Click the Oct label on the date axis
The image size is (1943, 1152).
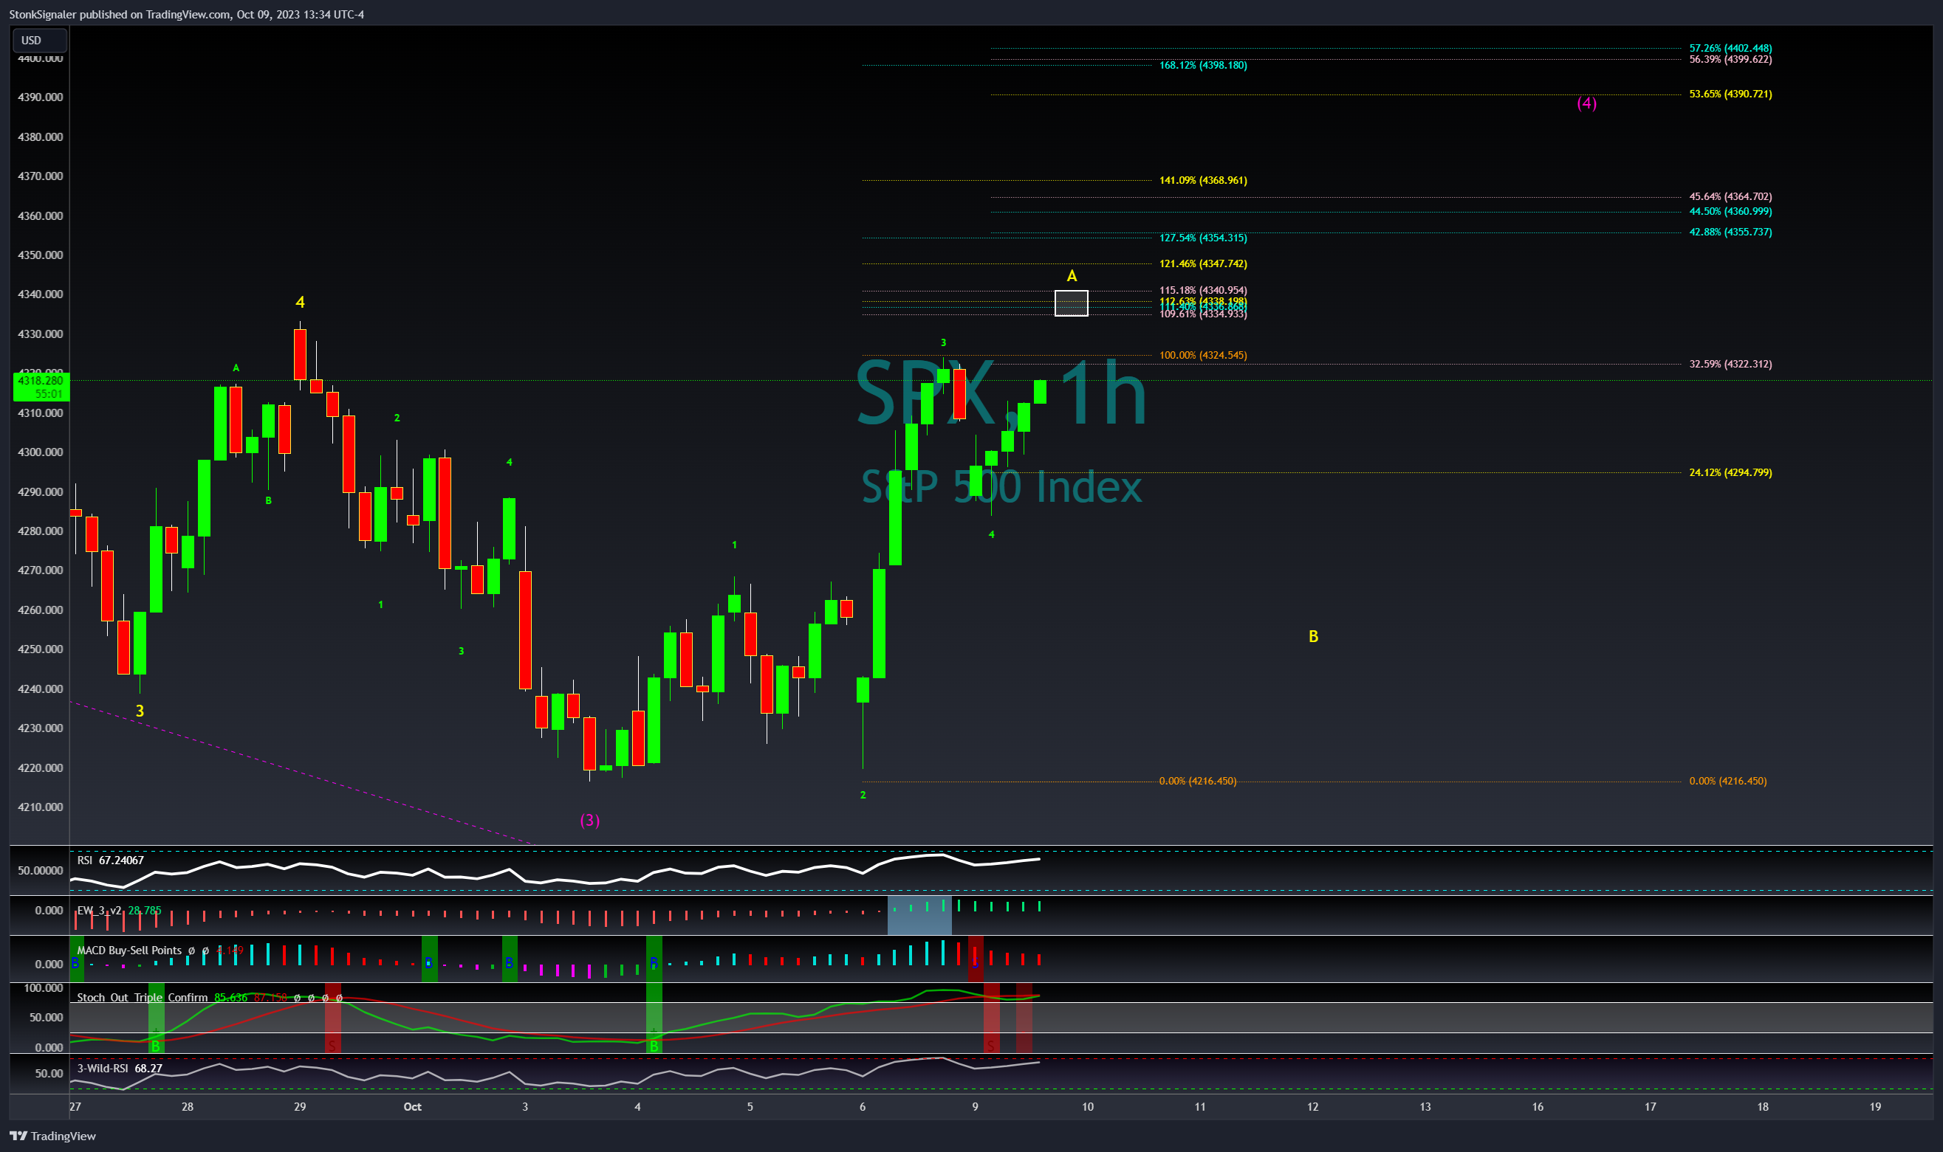pyautogui.click(x=412, y=1106)
